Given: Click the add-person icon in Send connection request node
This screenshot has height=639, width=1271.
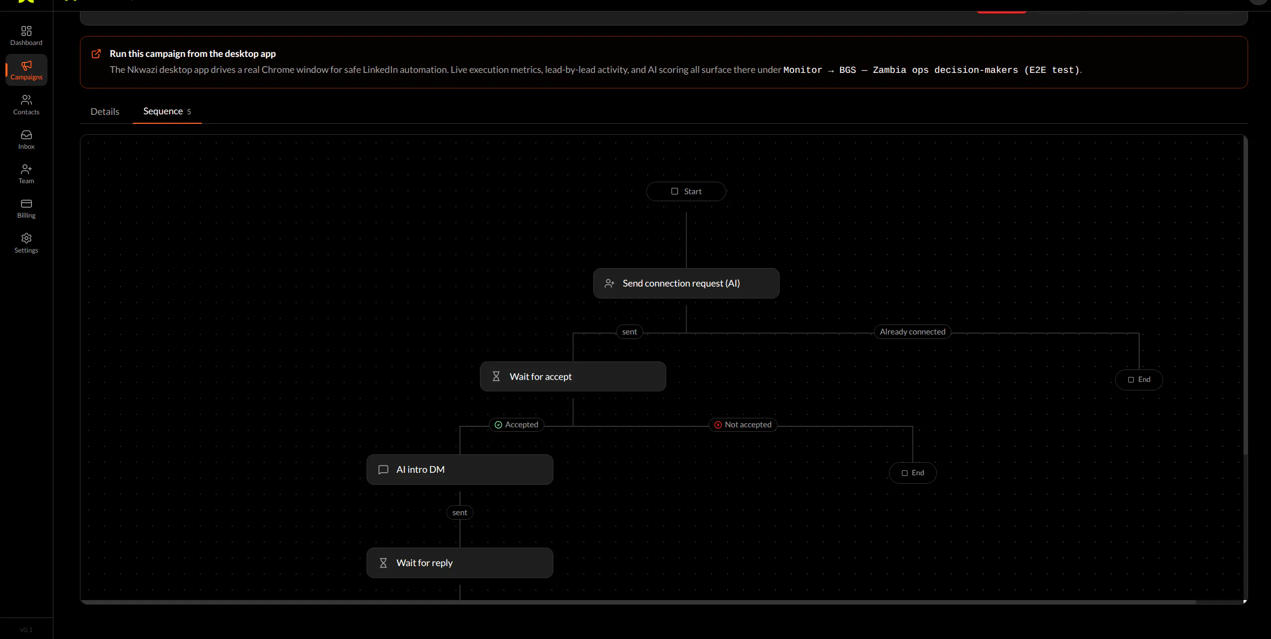Looking at the screenshot, I should [609, 284].
